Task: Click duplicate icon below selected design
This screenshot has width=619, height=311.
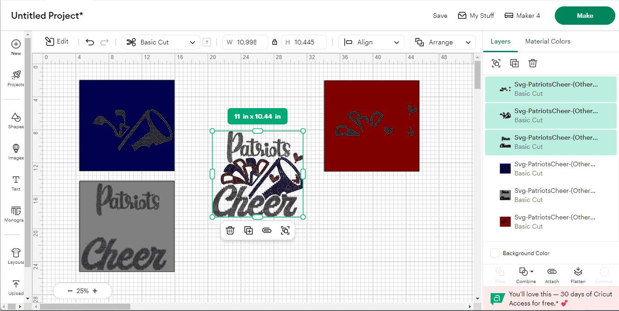Action: (x=249, y=230)
